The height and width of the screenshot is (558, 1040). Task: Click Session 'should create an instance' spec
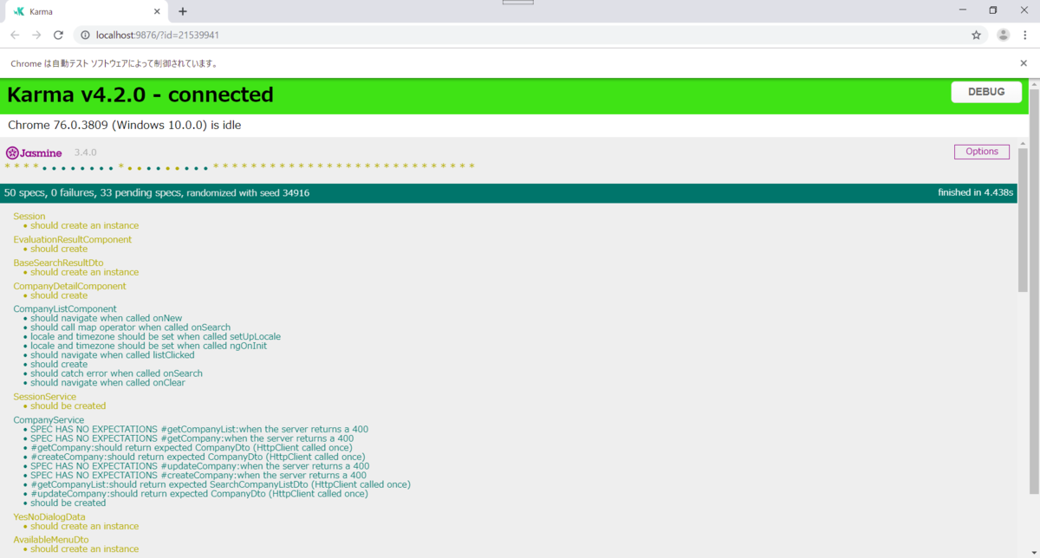[x=85, y=225]
